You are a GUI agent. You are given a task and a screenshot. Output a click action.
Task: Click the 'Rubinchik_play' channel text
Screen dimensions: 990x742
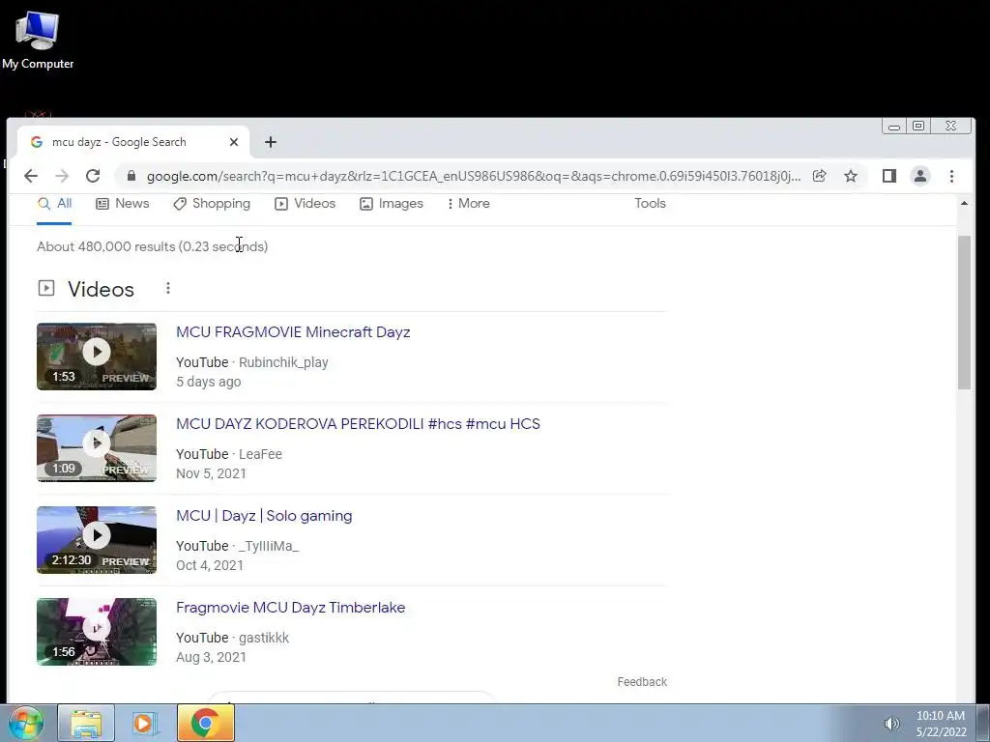click(283, 362)
